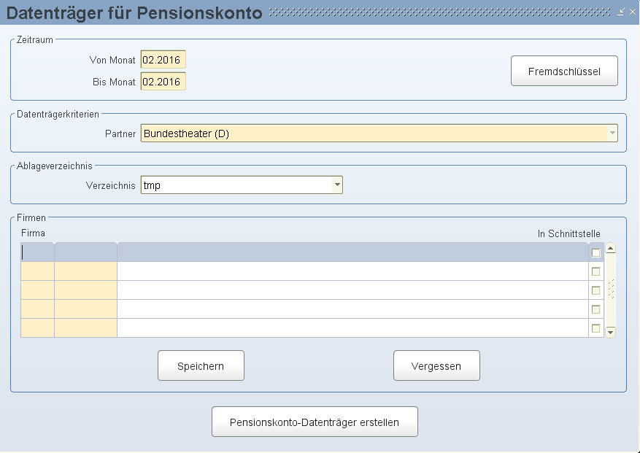Image resolution: width=640 pixels, height=453 pixels.
Task: Click the Firmen list scroll down arrow
Action: coord(611,332)
